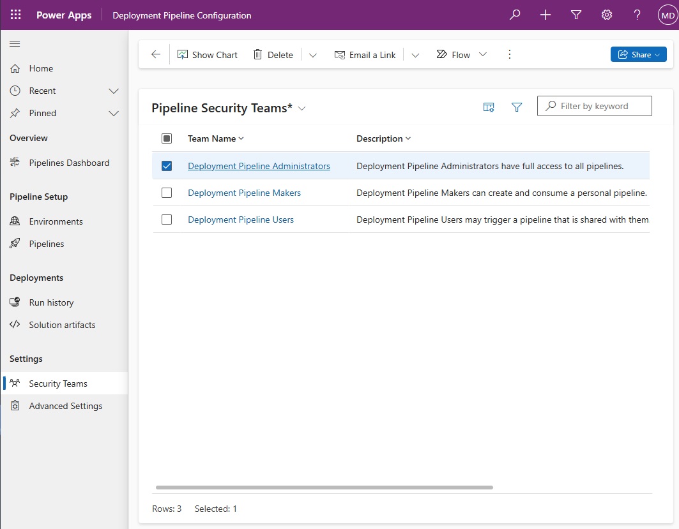Open the Team Name column dropdown
This screenshot has width=679, height=529.
(240, 138)
